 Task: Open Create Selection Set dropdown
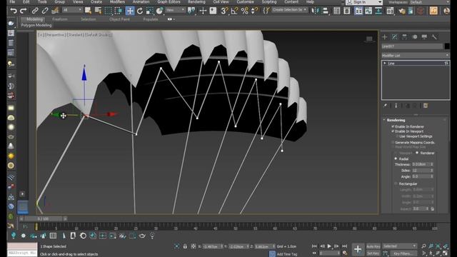pyautogui.click(x=289, y=9)
